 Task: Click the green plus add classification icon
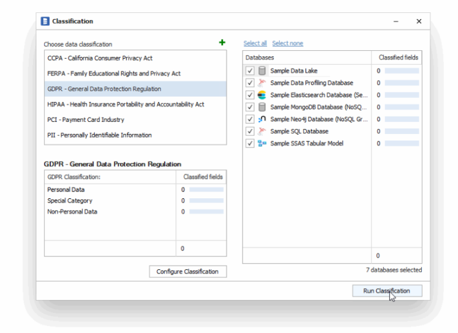(222, 43)
